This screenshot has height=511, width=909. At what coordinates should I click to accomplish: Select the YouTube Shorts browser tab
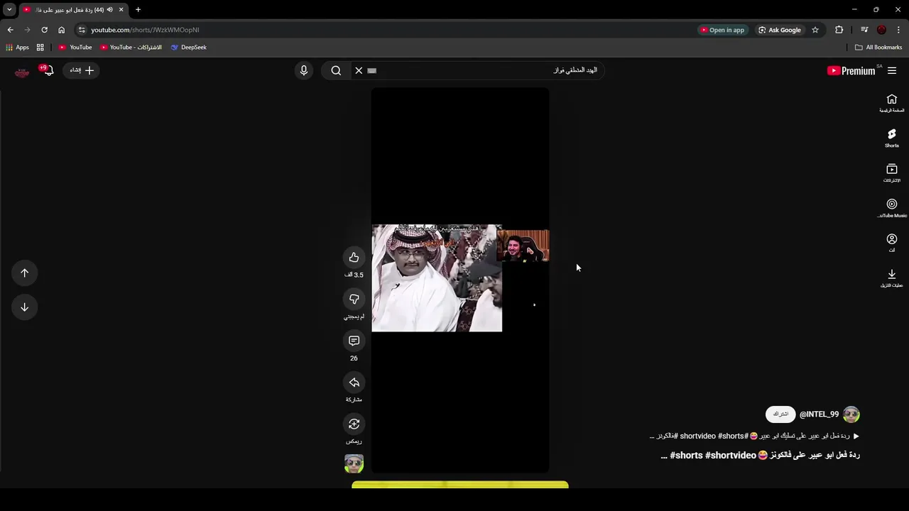click(x=73, y=10)
